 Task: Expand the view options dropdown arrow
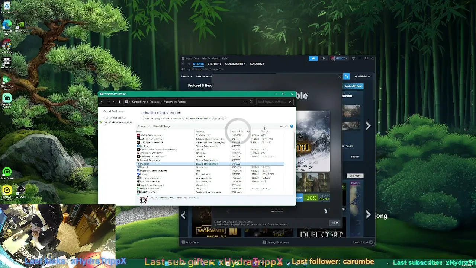[x=286, y=126]
